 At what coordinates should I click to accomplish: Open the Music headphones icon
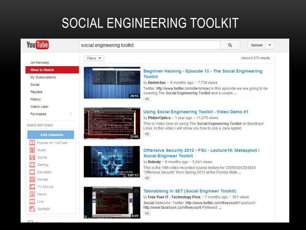click(32, 150)
